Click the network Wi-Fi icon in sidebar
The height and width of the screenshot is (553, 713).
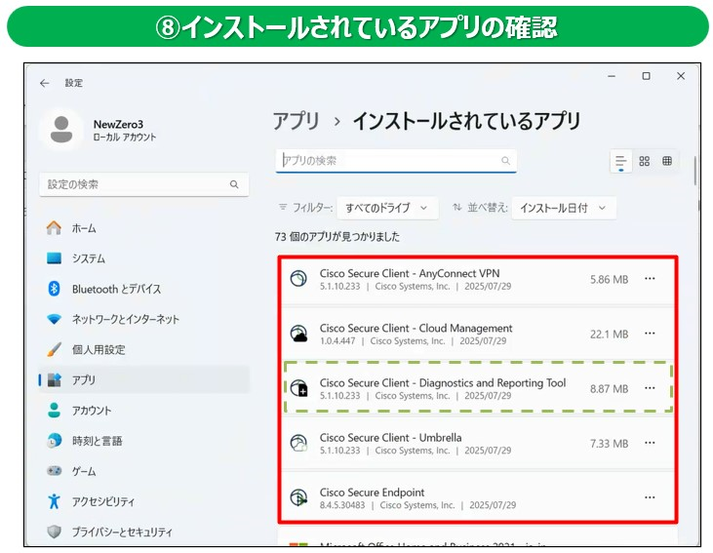point(54,319)
